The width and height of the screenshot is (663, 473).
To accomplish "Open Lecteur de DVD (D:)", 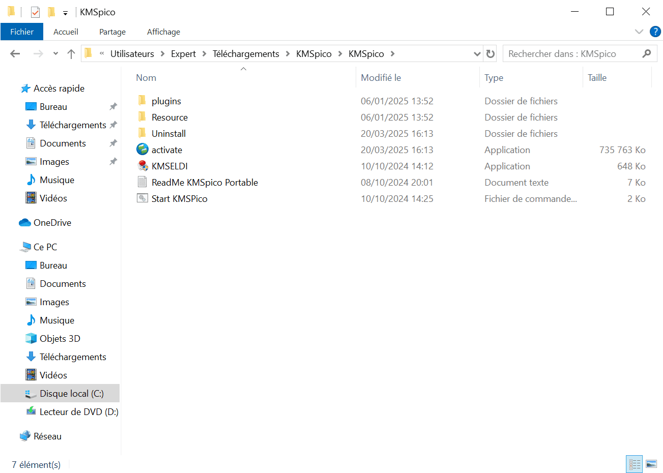I will pyautogui.click(x=72, y=412).
